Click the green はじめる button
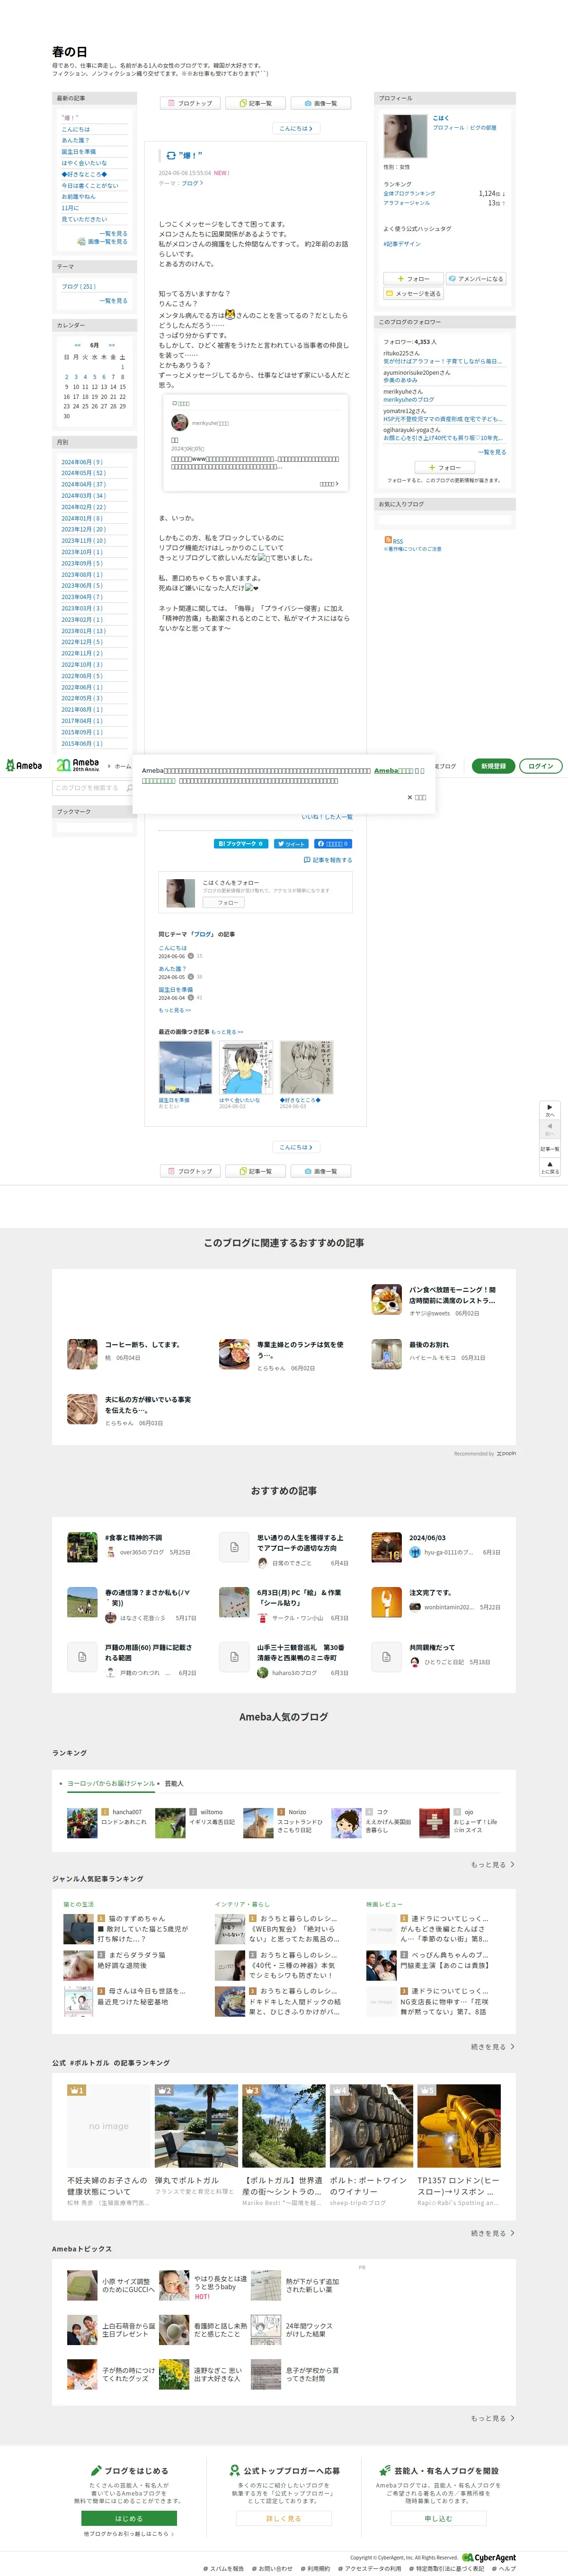 [129, 2518]
